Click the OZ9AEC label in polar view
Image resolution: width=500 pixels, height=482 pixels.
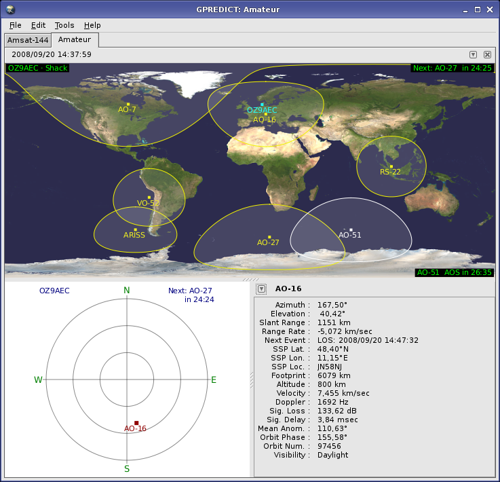pyautogui.click(x=54, y=291)
